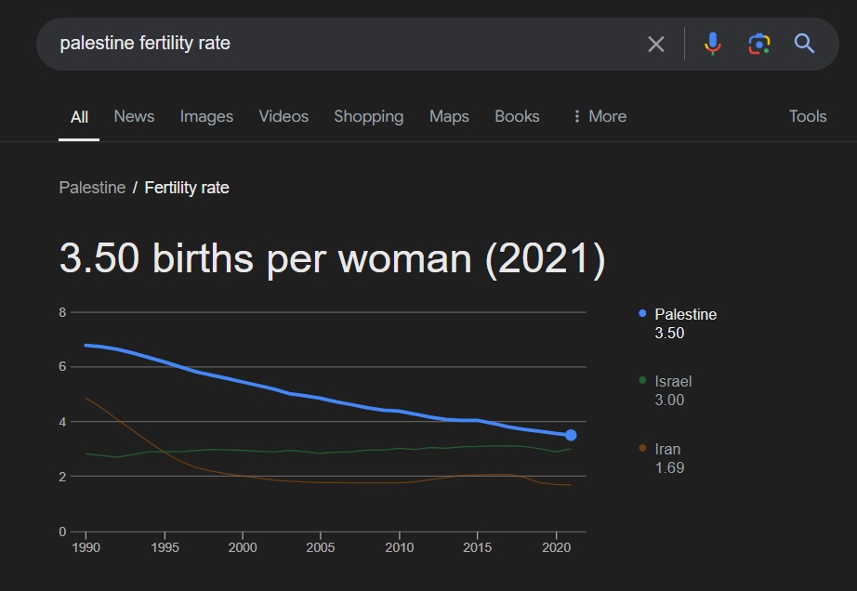Screen dimensions: 857x591
Task: Click the Palestine breadcrumb link
Action: [92, 188]
